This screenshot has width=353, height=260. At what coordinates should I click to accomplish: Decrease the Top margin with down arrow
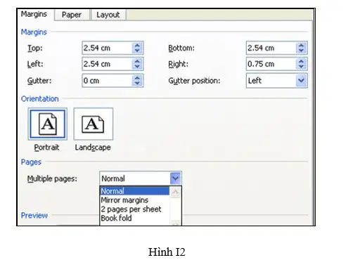point(137,51)
